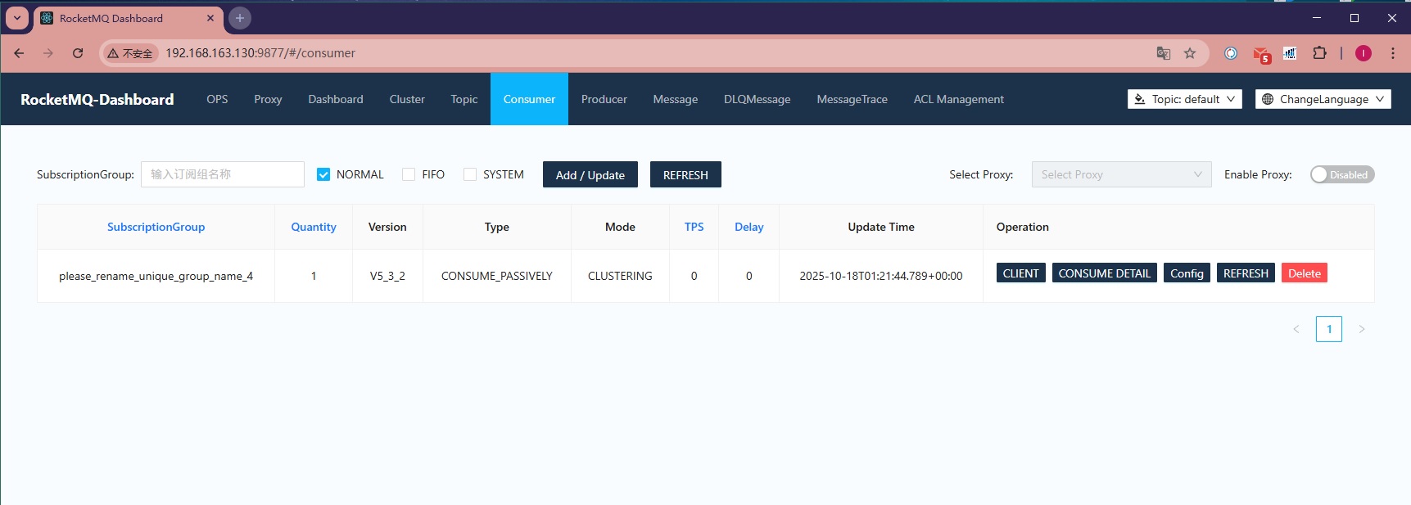The height and width of the screenshot is (505, 1411).
Task: Open the Extensions puzzle icon
Action: click(x=1319, y=53)
